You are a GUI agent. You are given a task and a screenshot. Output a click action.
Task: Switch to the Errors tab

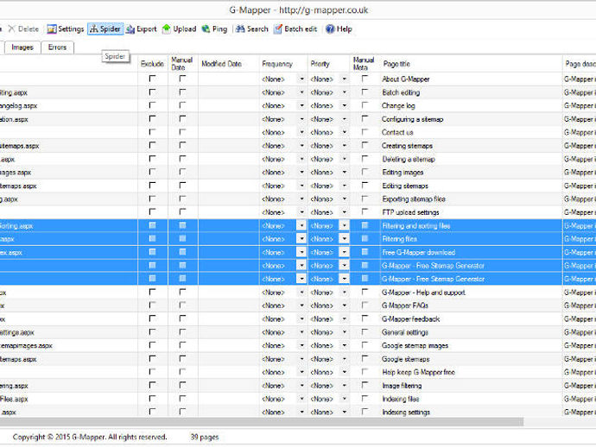[x=57, y=47]
